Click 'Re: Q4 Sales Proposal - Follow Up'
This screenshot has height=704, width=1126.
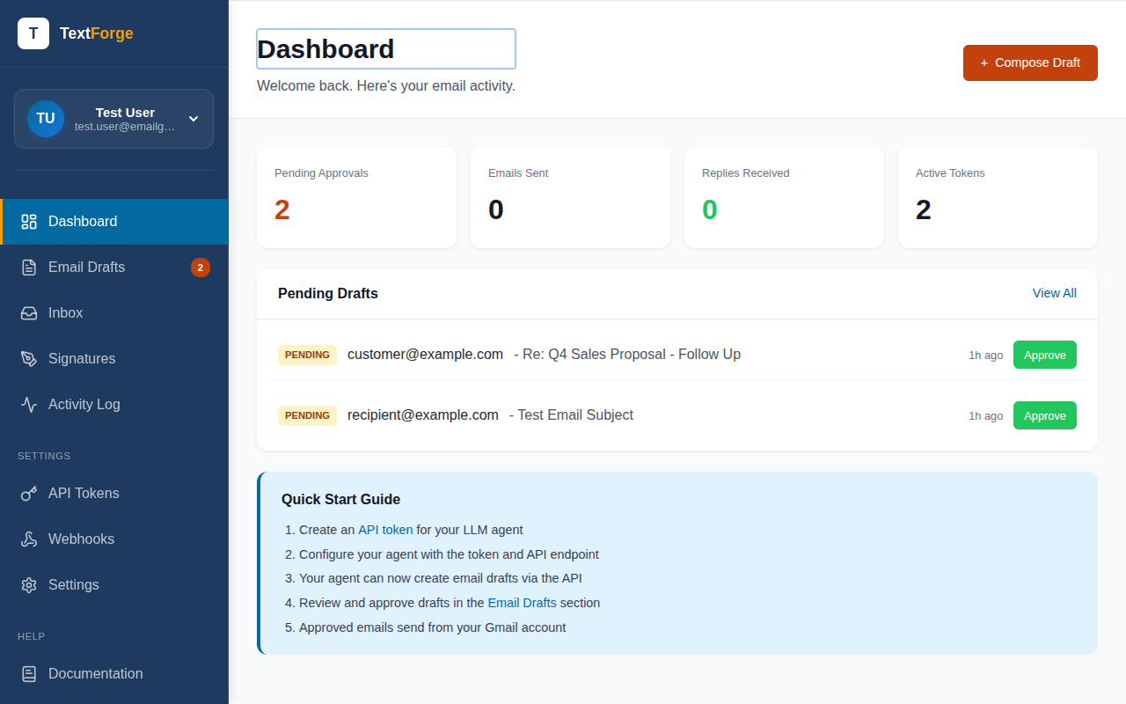632,355
